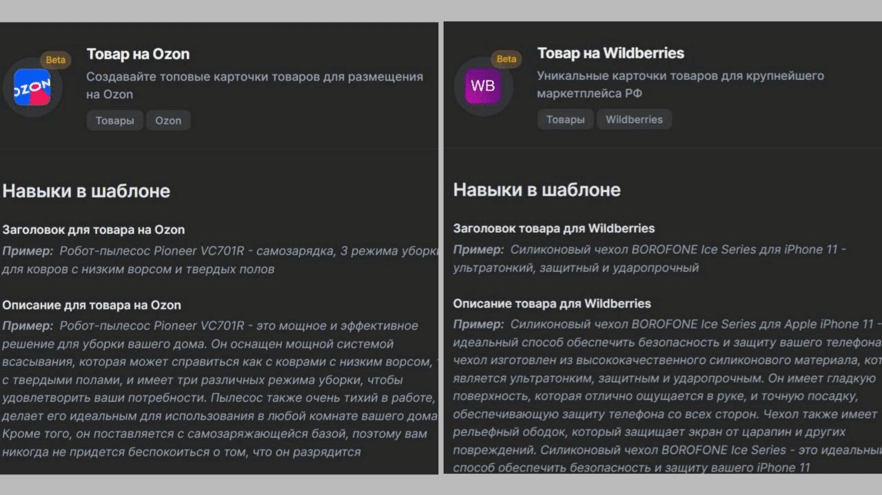Select the Товары tag under Ozon card
Image resolution: width=882 pixels, height=495 pixels.
coord(114,120)
